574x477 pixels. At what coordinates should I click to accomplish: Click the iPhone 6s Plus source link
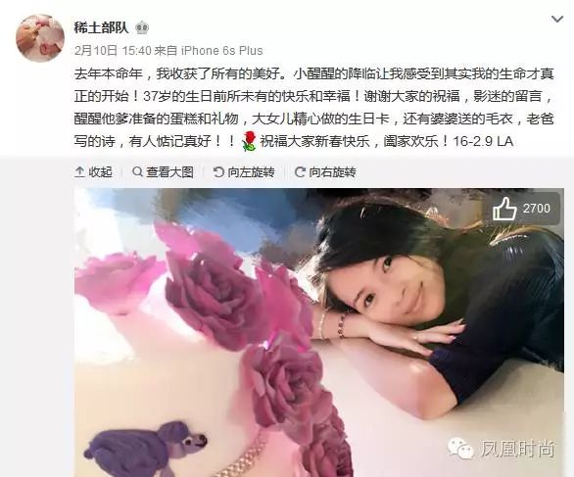tap(222, 51)
